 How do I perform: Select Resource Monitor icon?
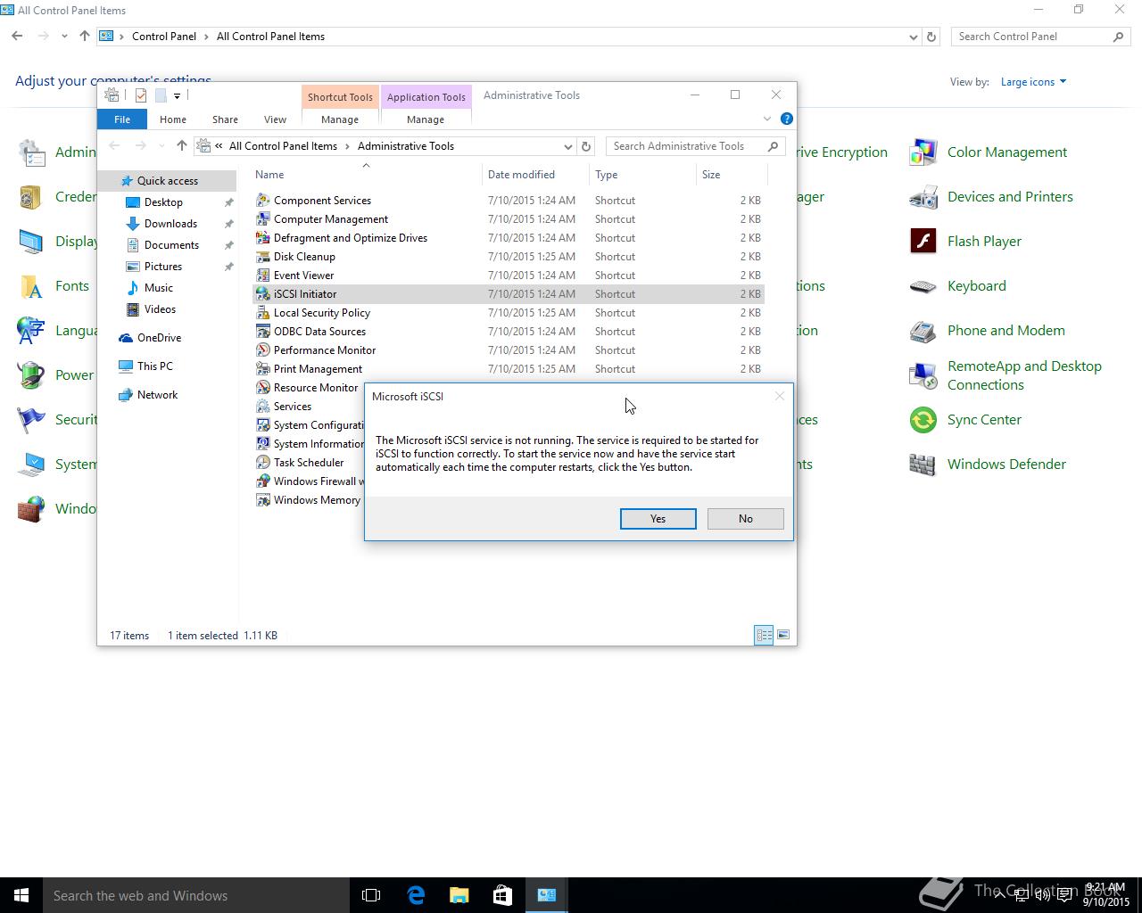point(263,388)
